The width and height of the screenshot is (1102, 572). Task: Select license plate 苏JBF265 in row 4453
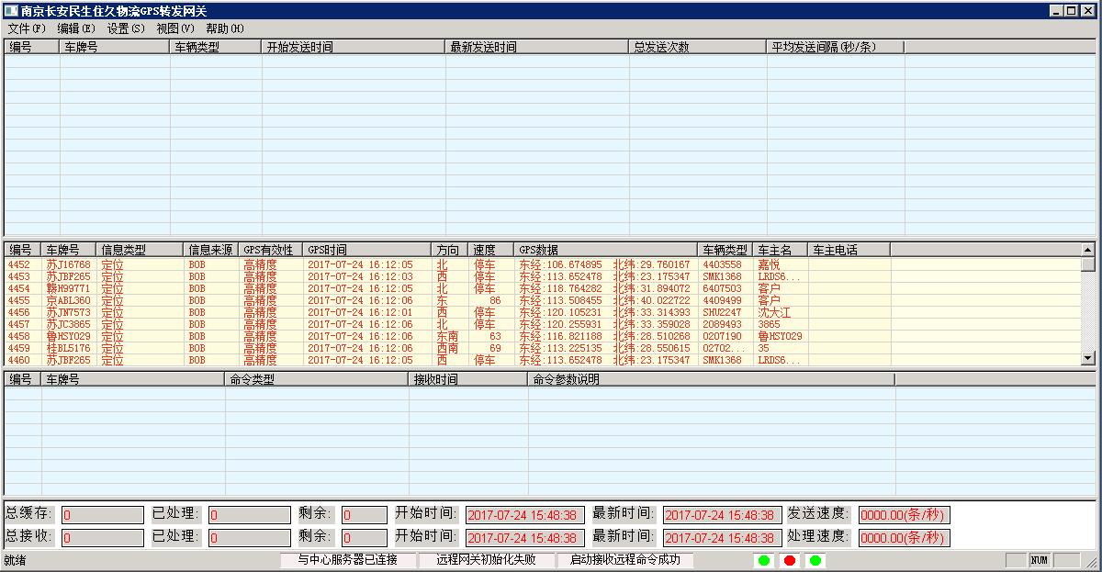pos(69,276)
